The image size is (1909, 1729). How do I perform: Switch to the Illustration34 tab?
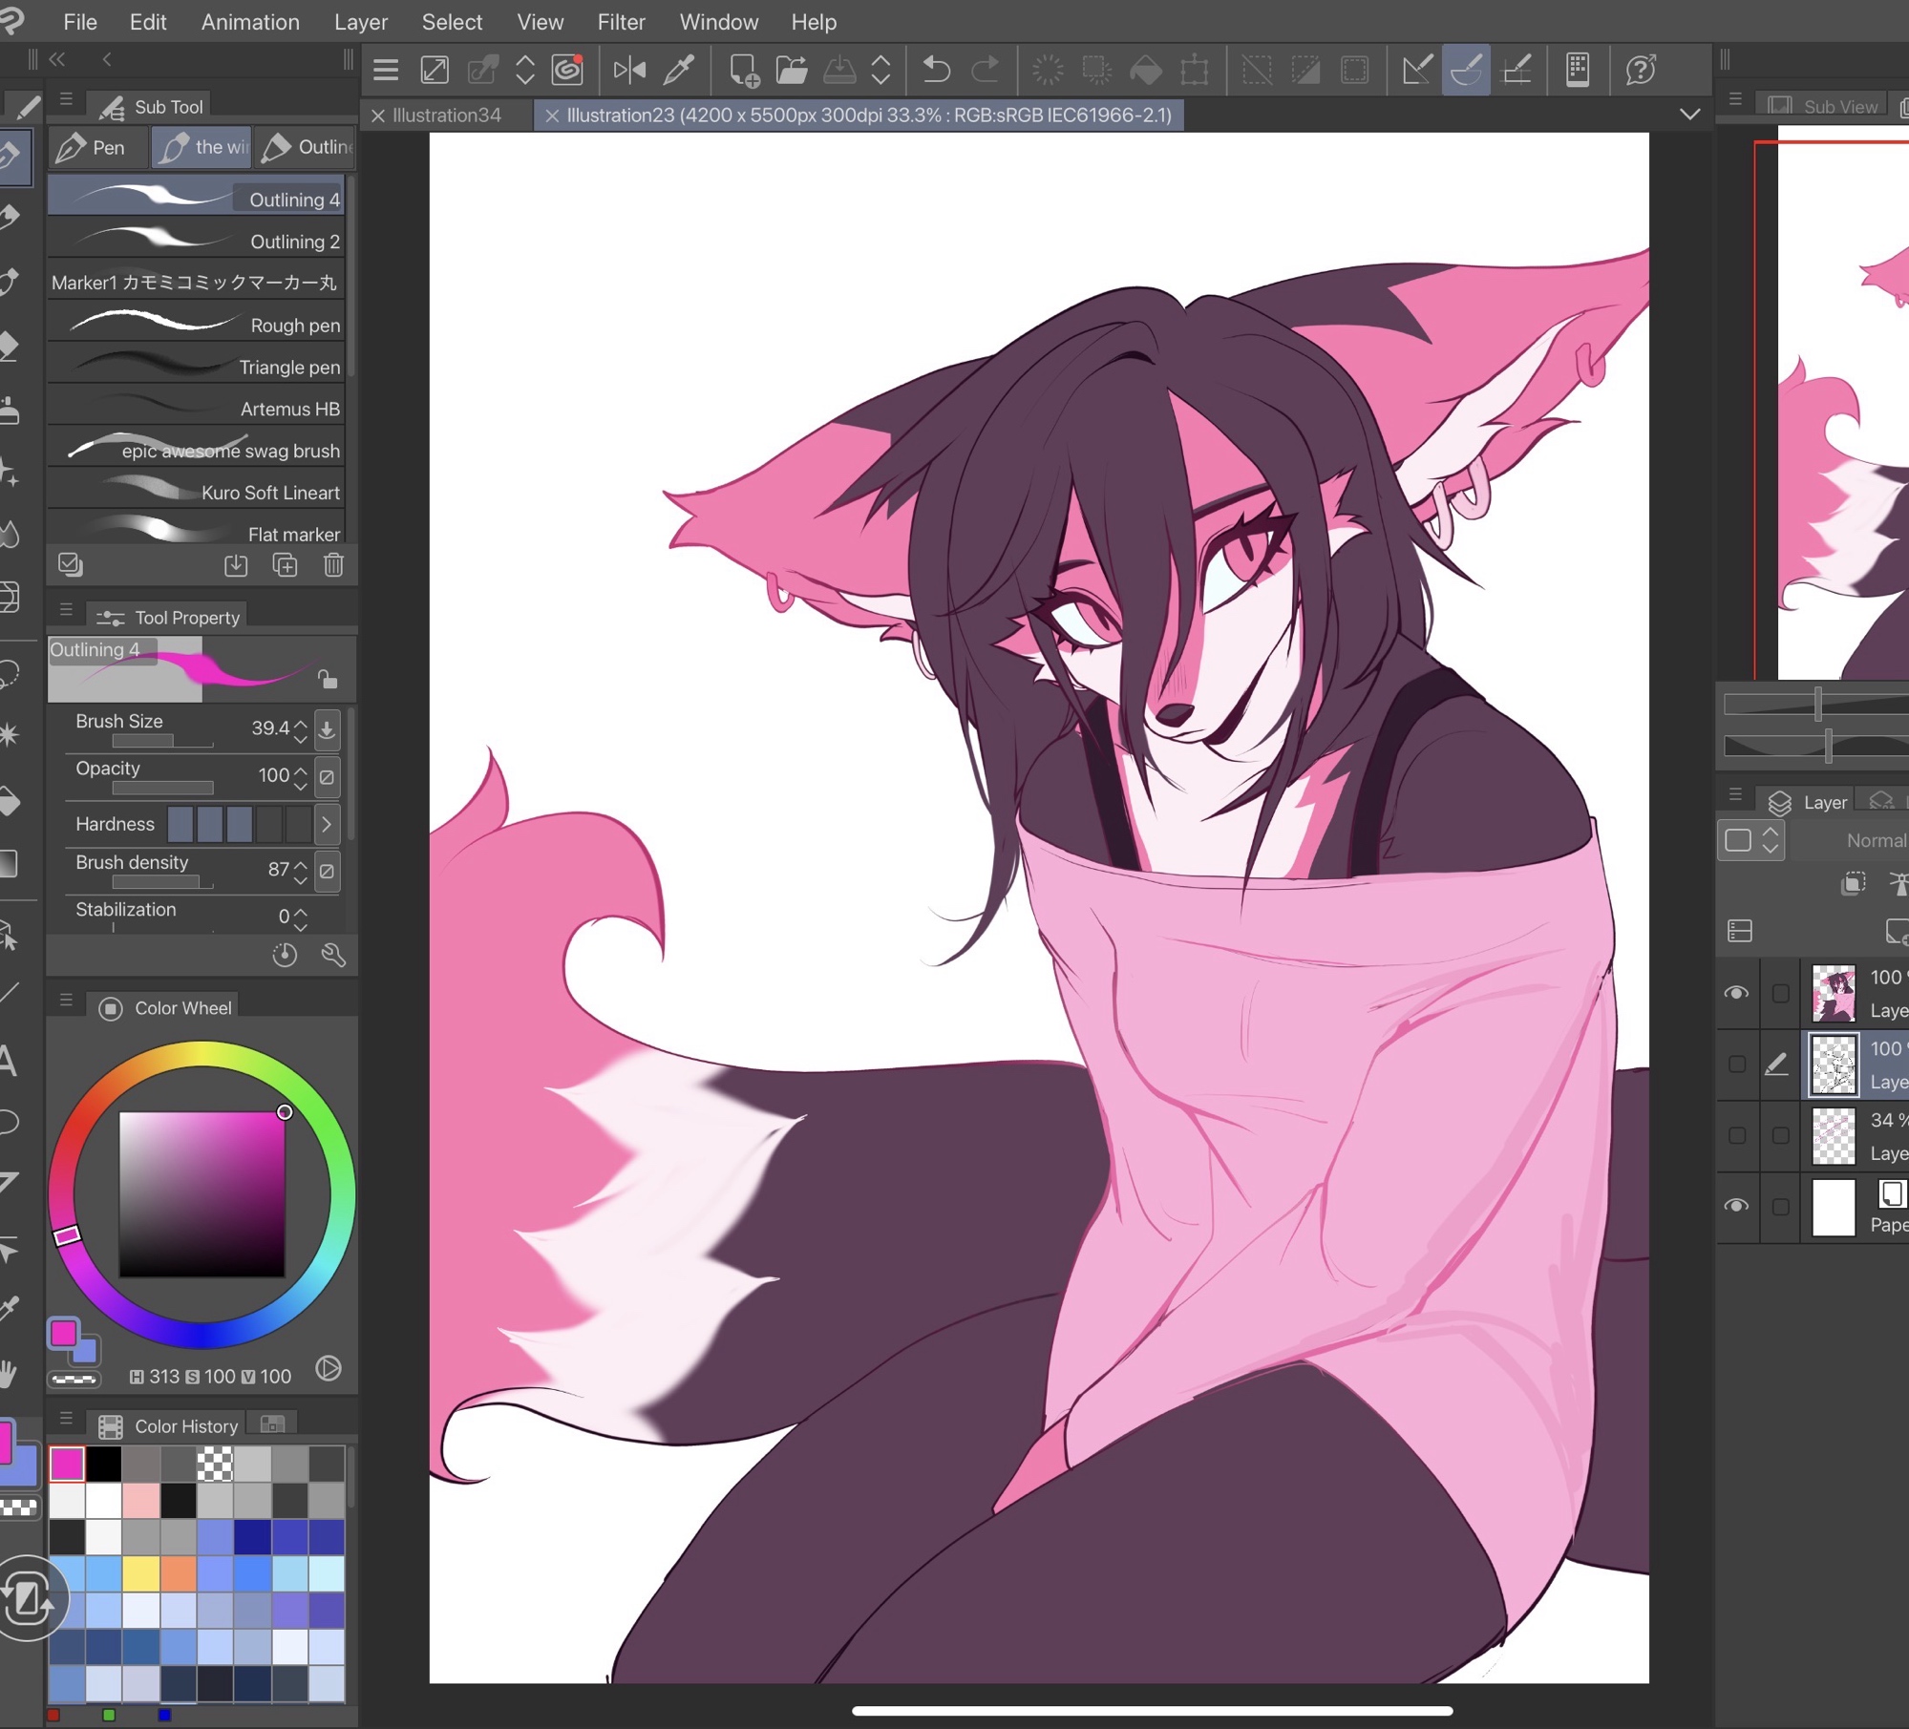[447, 116]
